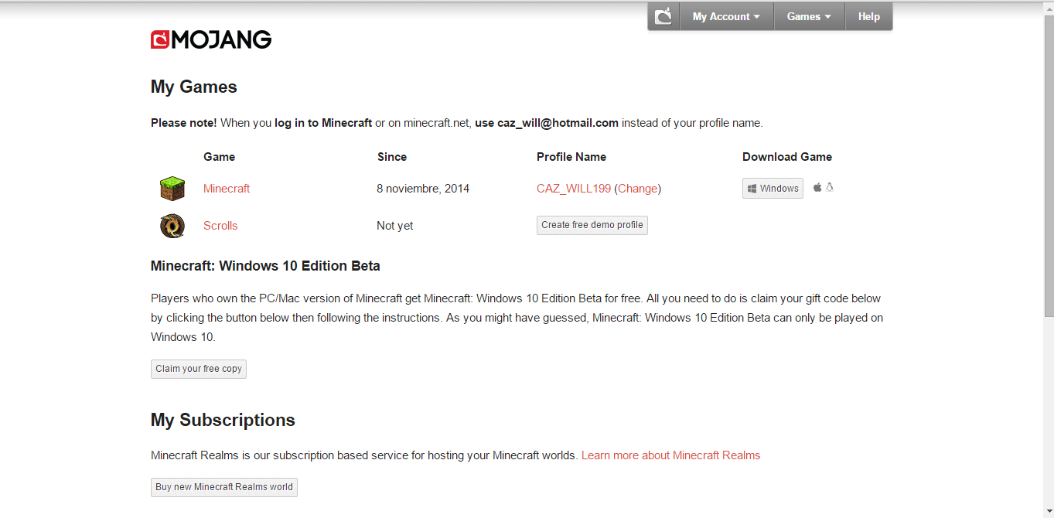Click the Since column header
The image size is (1054, 518).
tap(392, 157)
